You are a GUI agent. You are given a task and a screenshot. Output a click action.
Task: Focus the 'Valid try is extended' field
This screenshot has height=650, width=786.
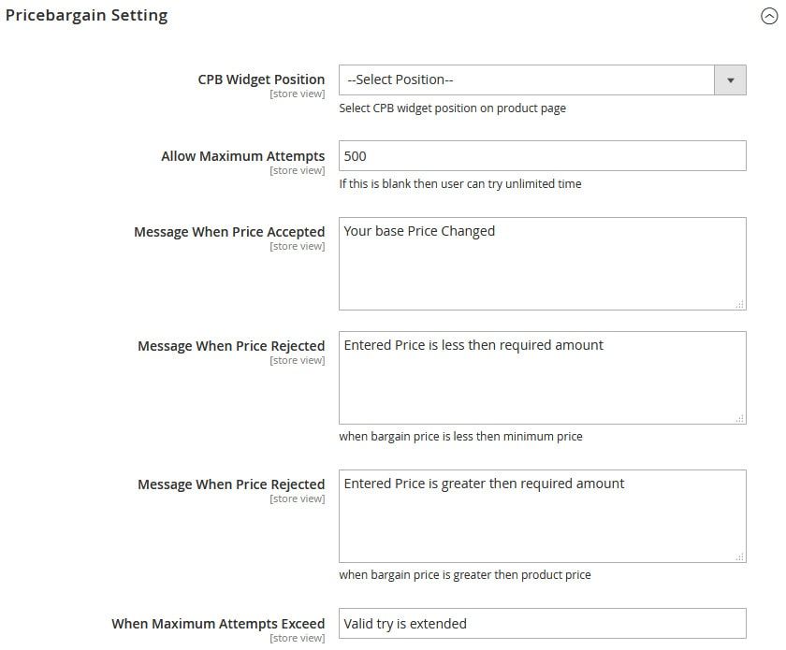(x=542, y=624)
